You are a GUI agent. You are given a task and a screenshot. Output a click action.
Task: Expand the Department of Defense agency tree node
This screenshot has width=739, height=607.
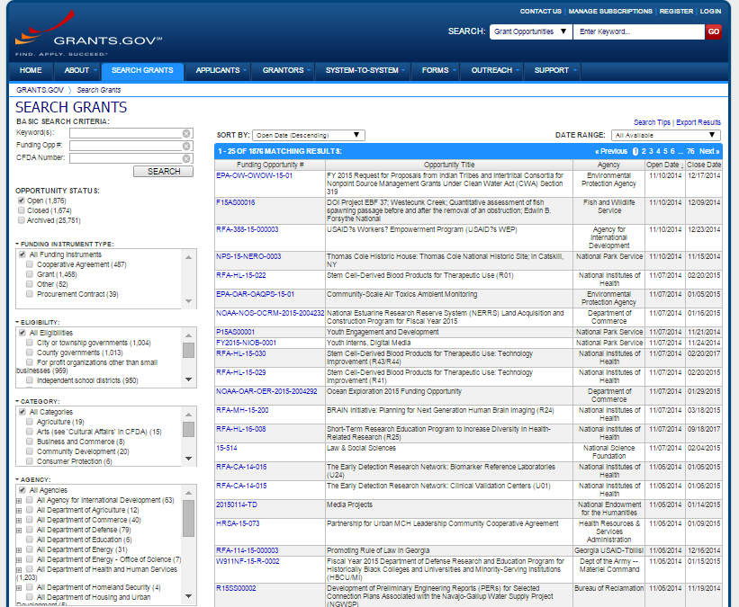pos(19,530)
